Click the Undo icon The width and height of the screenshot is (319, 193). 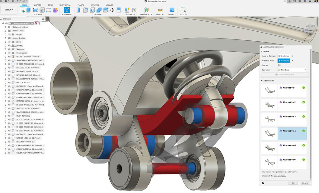[x=18, y=1]
